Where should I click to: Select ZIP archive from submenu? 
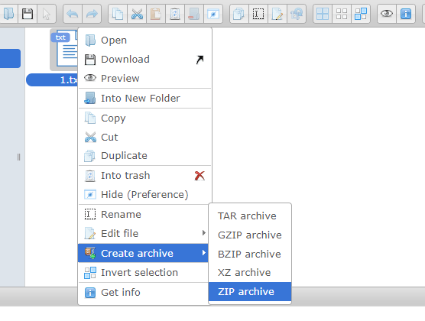(x=250, y=291)
